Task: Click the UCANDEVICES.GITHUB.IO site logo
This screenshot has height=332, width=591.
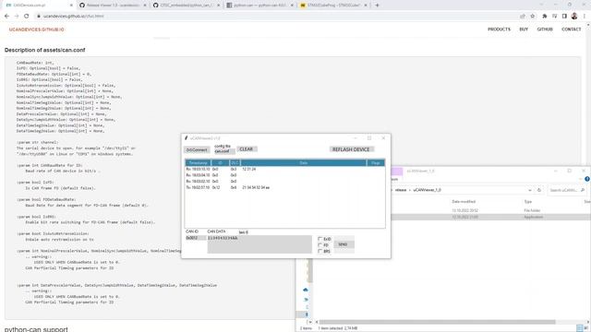Action: (x=37, y=30)
